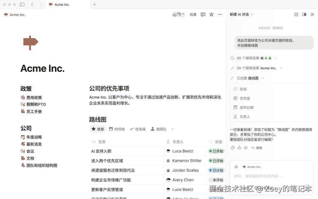
Task: Open 已开始 status of AI 支持入职
Action: 216,151
